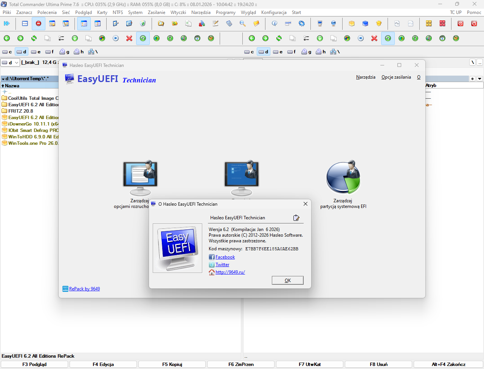Expand the d:\UtorrentTemp path history arrow
This screenshot has width=484, height=369.
click(x=3, y=79)
